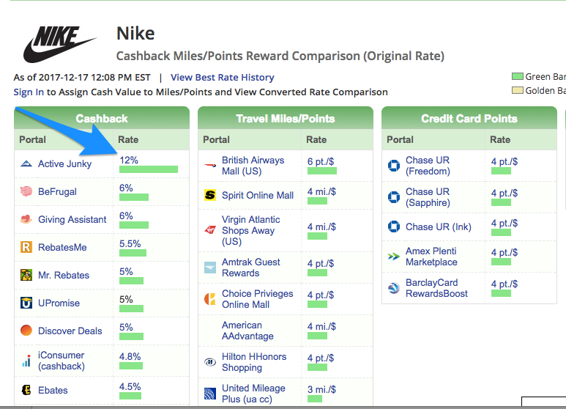Open the Active Junky portal link
Image resolution: width=566 pixels, height=409 pixels.
coord(65,163)
